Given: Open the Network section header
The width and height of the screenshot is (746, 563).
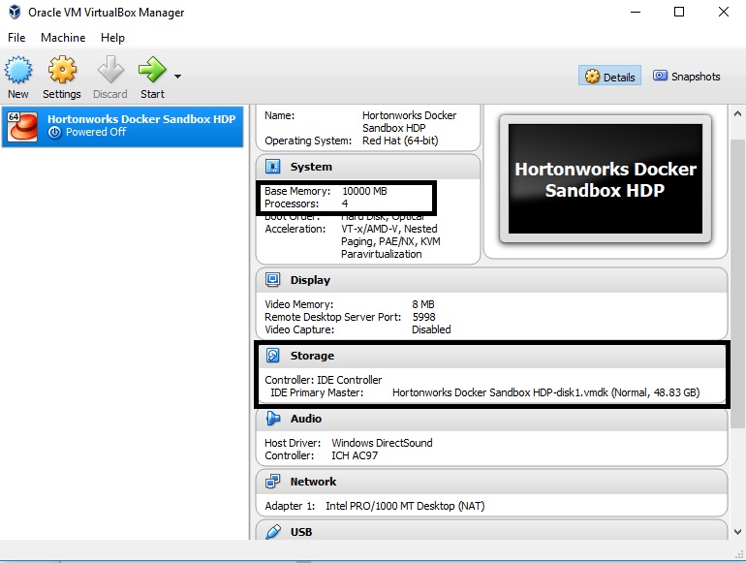Looking at the screenshot, I should pos(491,482).
